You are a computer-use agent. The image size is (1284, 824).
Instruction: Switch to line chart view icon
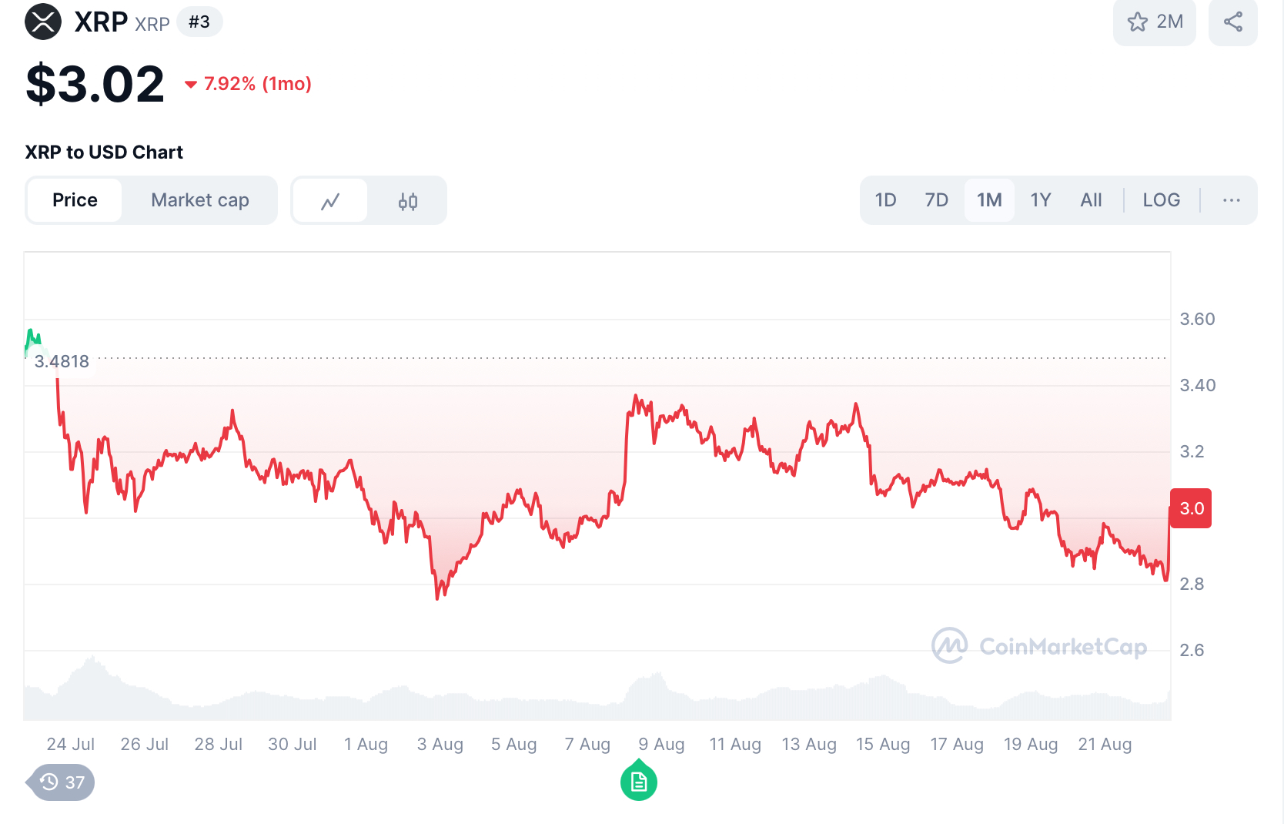330,201
